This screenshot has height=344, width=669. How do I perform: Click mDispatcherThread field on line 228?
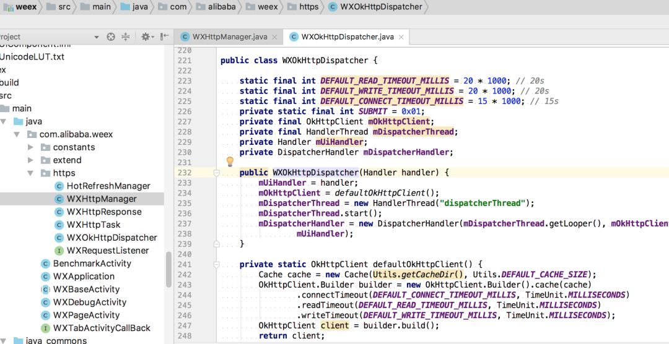413,132
